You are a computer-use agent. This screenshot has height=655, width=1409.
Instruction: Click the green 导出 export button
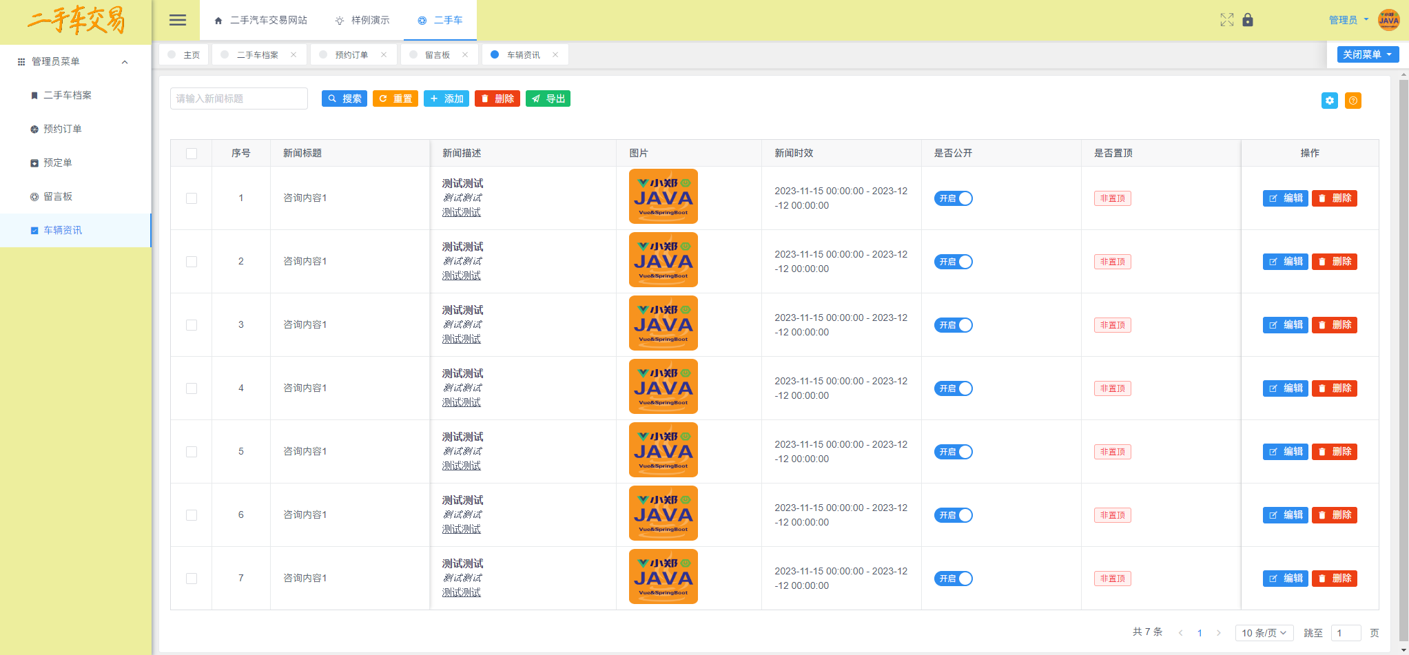548,98
